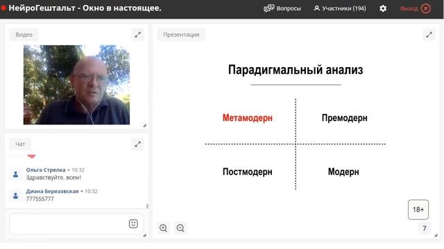444x249 pixels.
Task: Select the Видео panel tab label
Action: pyautogui.click(x=24, y=35)
